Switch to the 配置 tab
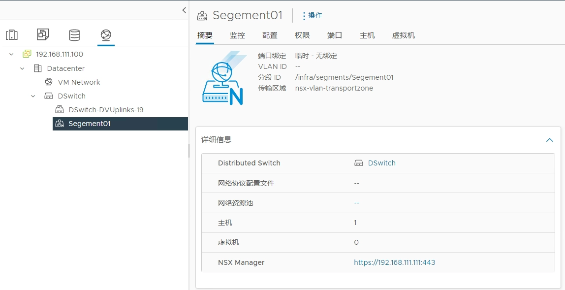The image size is (565, 290). pyautogui.click(x=270, y=35)
